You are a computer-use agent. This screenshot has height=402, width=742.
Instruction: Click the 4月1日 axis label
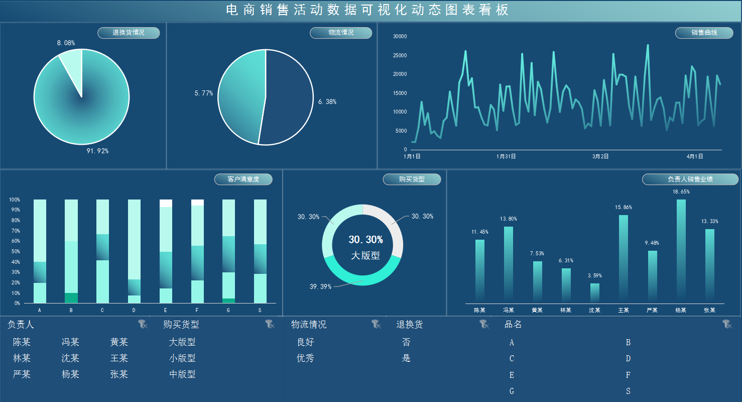coord(695,157)
